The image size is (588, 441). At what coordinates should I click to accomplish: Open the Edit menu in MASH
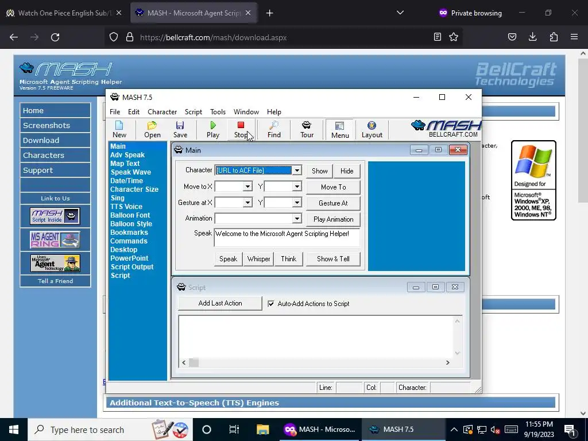tap(133, 112)
